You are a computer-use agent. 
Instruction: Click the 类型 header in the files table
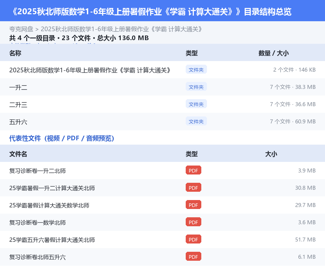point(192,154)
